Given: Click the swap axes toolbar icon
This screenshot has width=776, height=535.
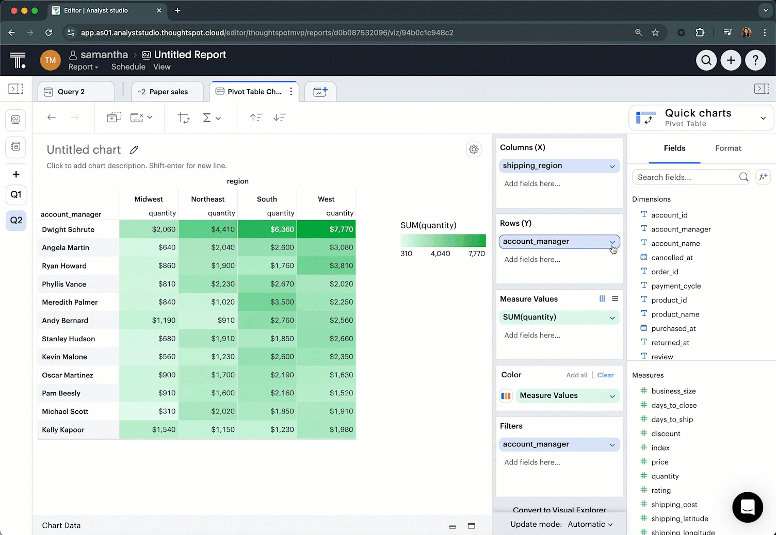Looking at the screenshot, I should coord(184,118).
